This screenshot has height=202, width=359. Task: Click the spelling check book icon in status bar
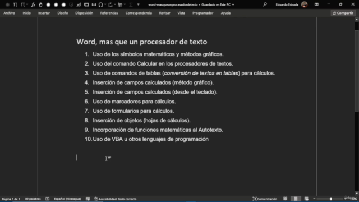[47, 199]
